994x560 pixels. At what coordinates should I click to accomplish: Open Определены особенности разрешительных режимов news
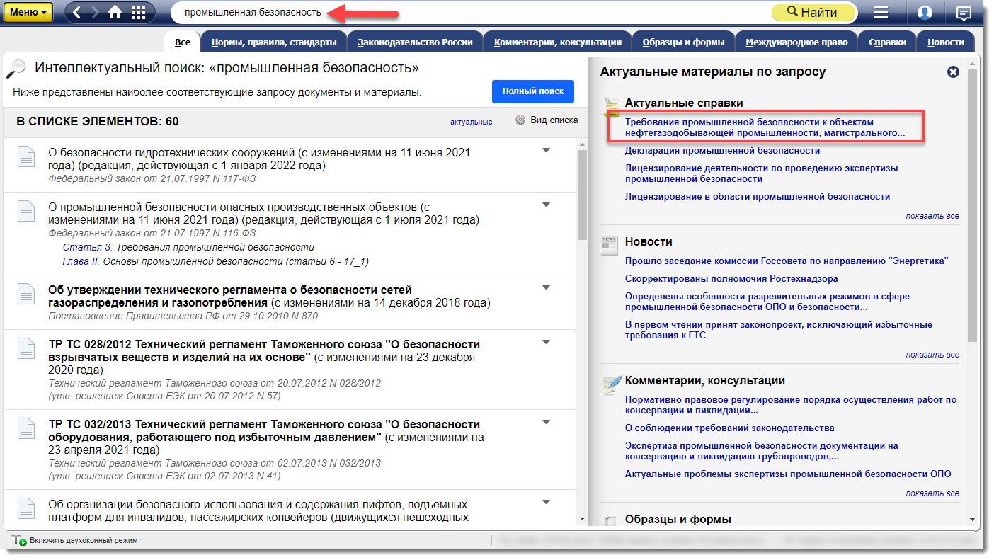click(x=767, y=302)
